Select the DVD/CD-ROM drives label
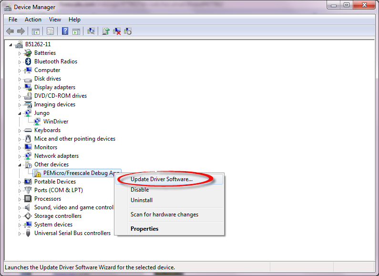This screenshot has width=379, height=276. (x=61, y=96)
